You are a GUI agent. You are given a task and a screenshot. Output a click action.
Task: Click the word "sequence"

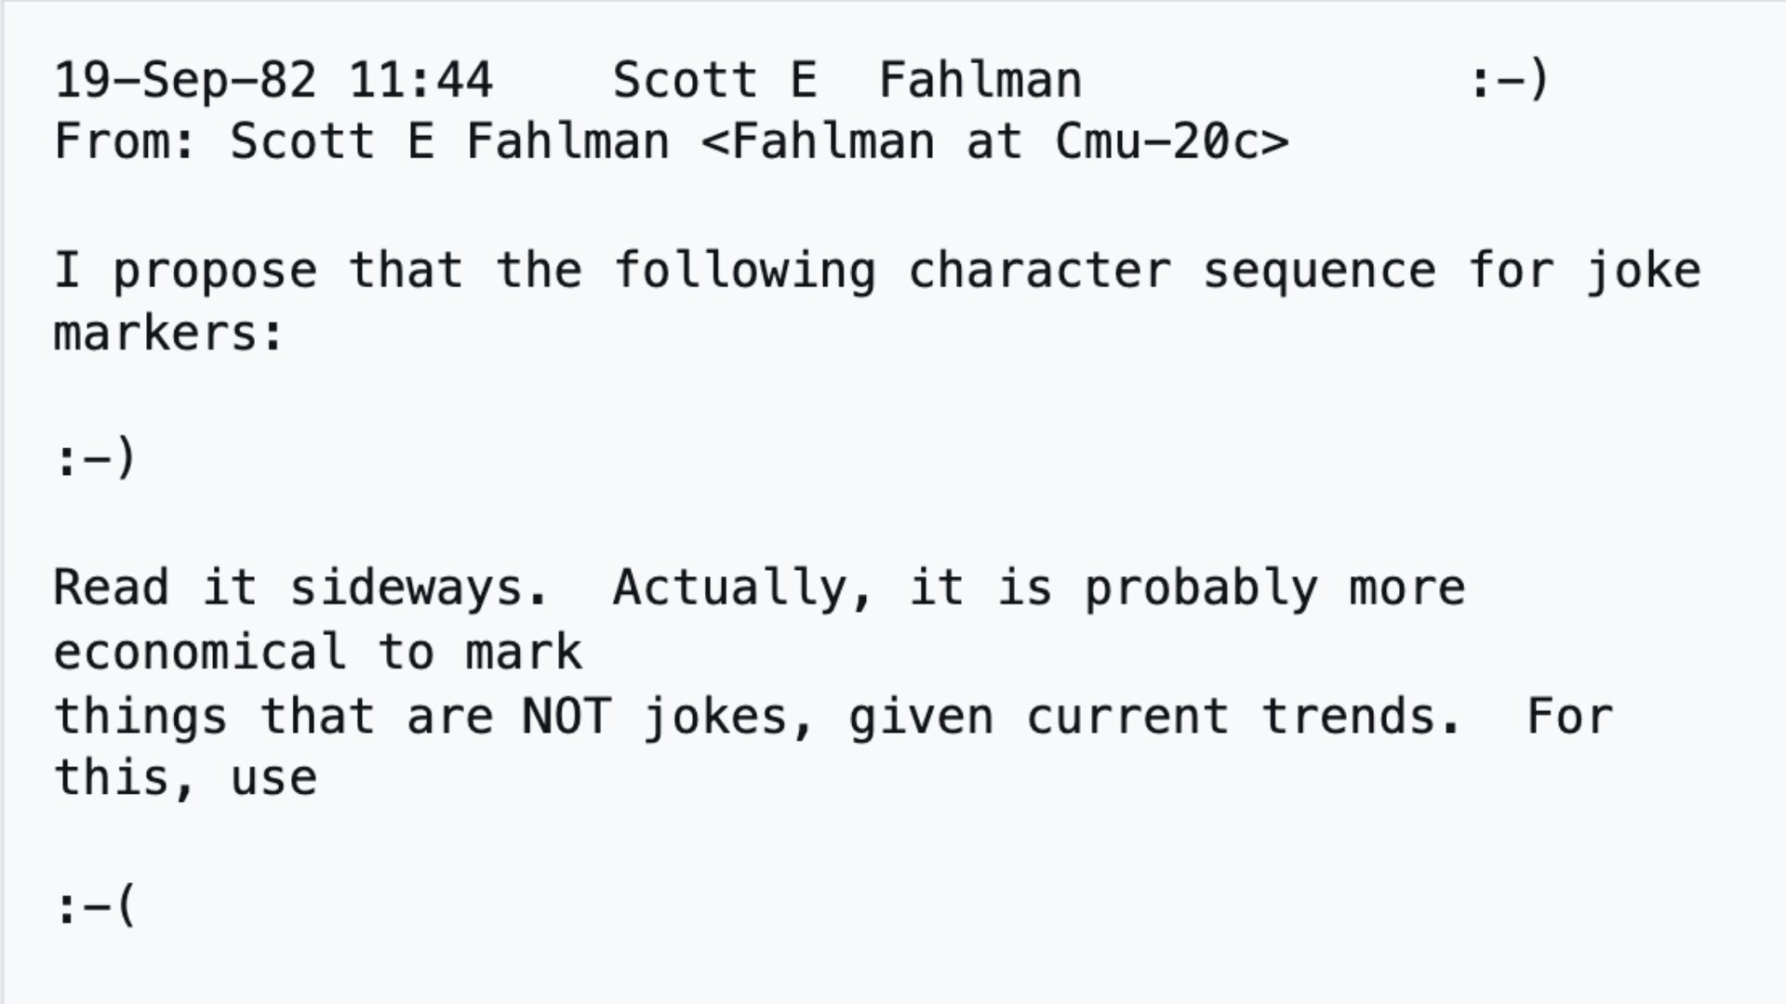pyautogui.click(x=1319, y=271)
